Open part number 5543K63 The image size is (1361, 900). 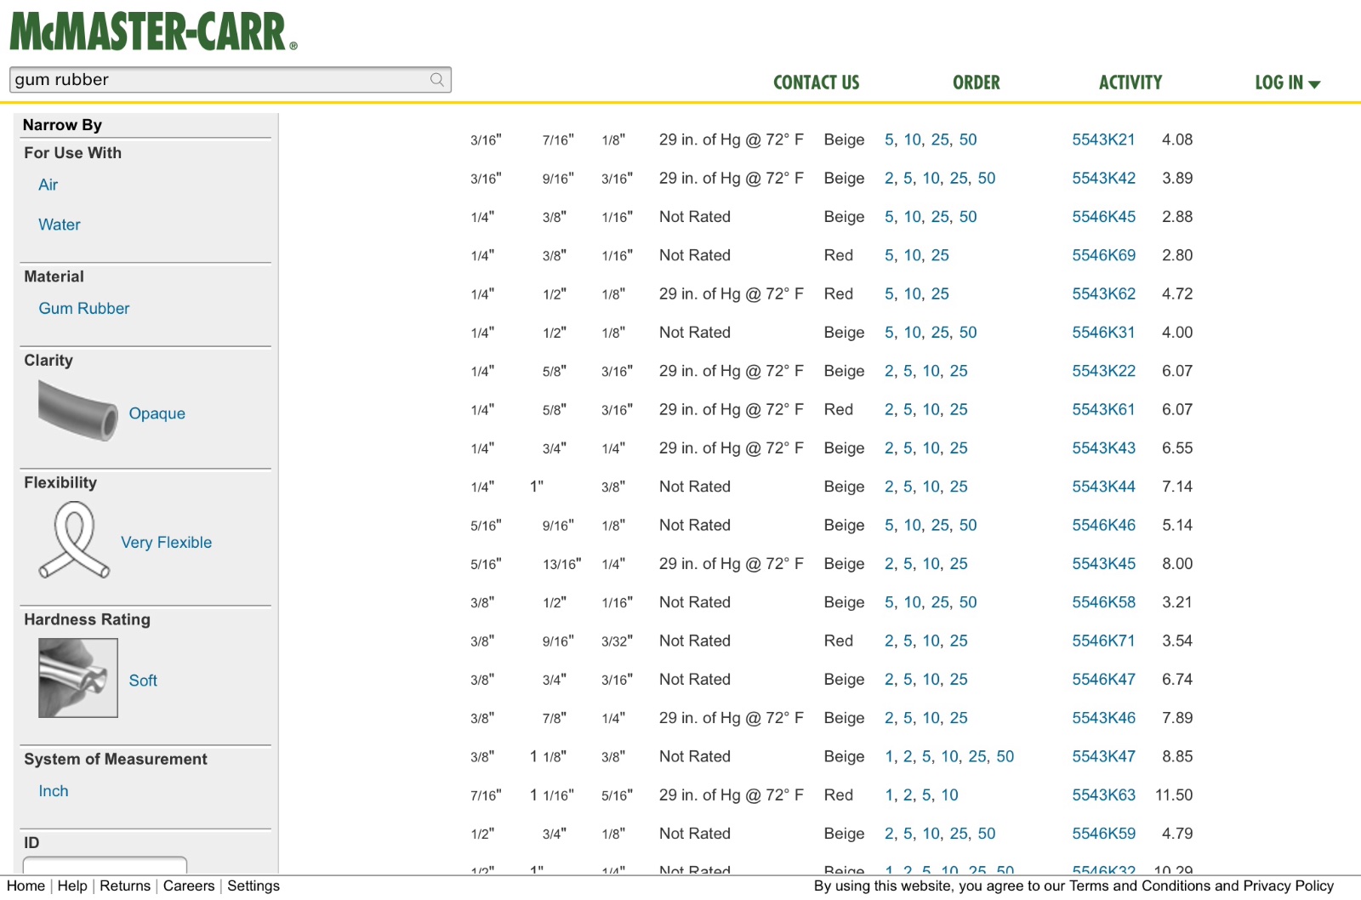pyautogui.click(x=1103, y=795)
